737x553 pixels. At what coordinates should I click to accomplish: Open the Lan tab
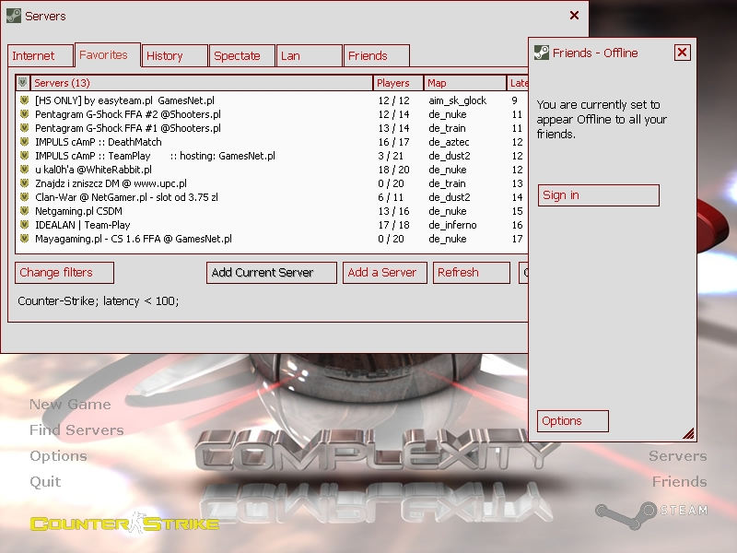310,56
